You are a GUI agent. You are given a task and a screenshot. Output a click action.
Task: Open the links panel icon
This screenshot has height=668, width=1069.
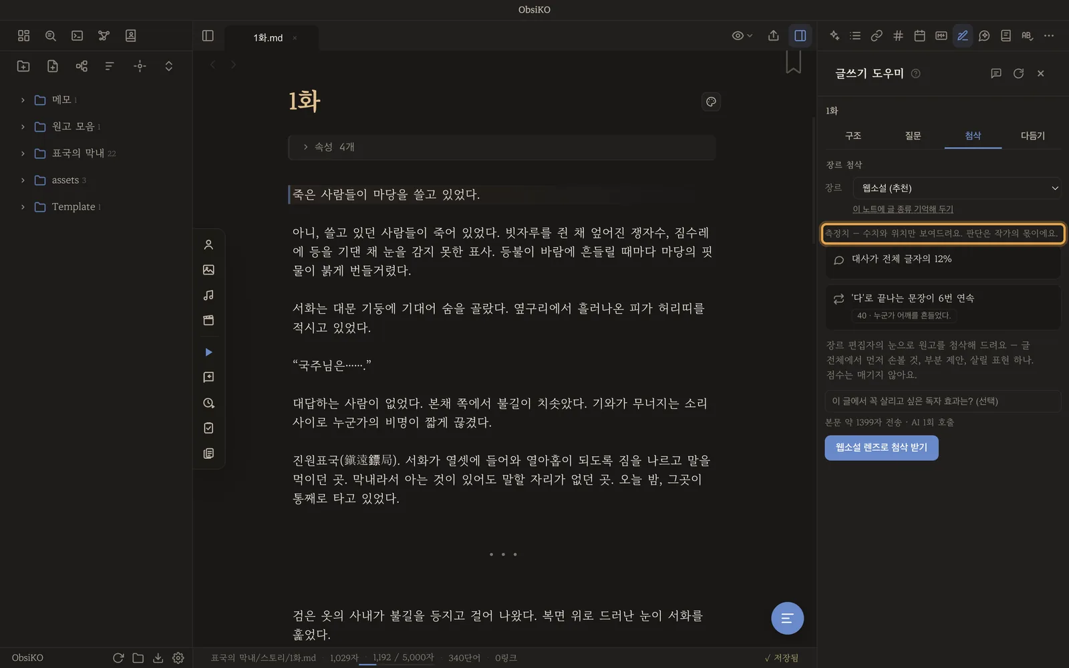877,35
